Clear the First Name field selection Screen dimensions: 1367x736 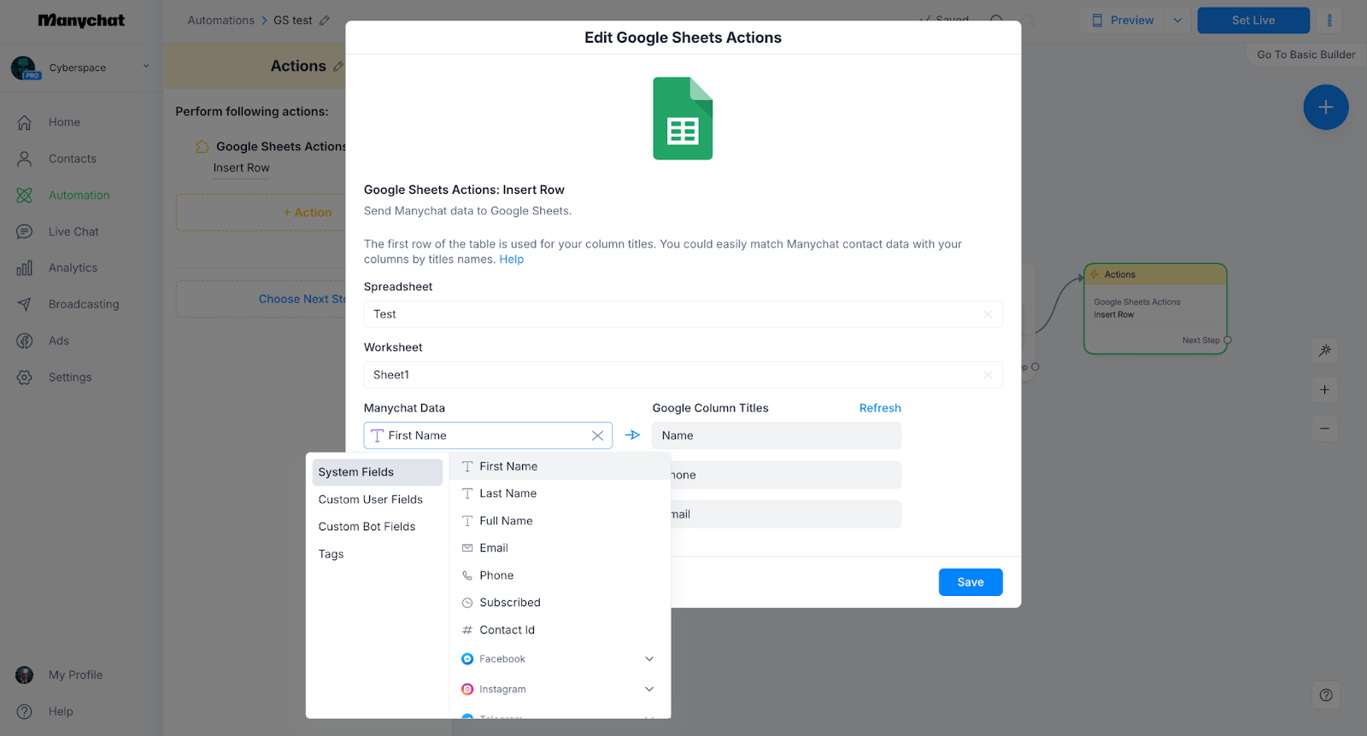(597, 435)
